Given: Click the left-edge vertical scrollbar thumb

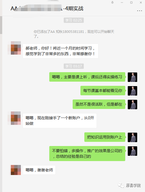Looking at the screenshot, I should 1,25.
